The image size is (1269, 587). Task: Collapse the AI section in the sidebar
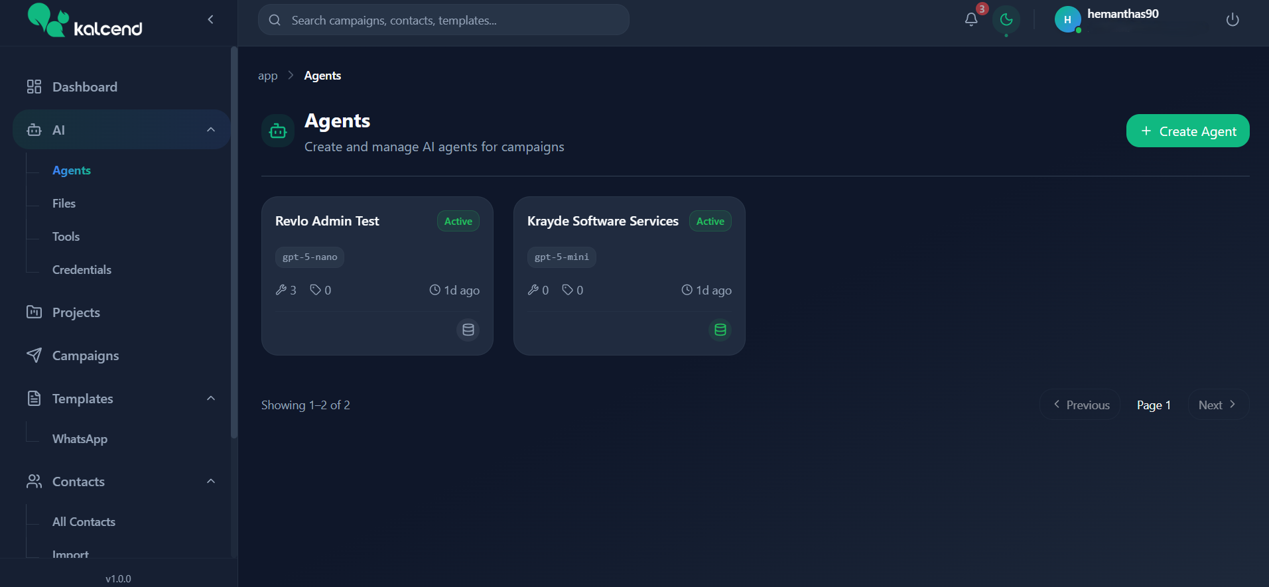click(210, 129)
